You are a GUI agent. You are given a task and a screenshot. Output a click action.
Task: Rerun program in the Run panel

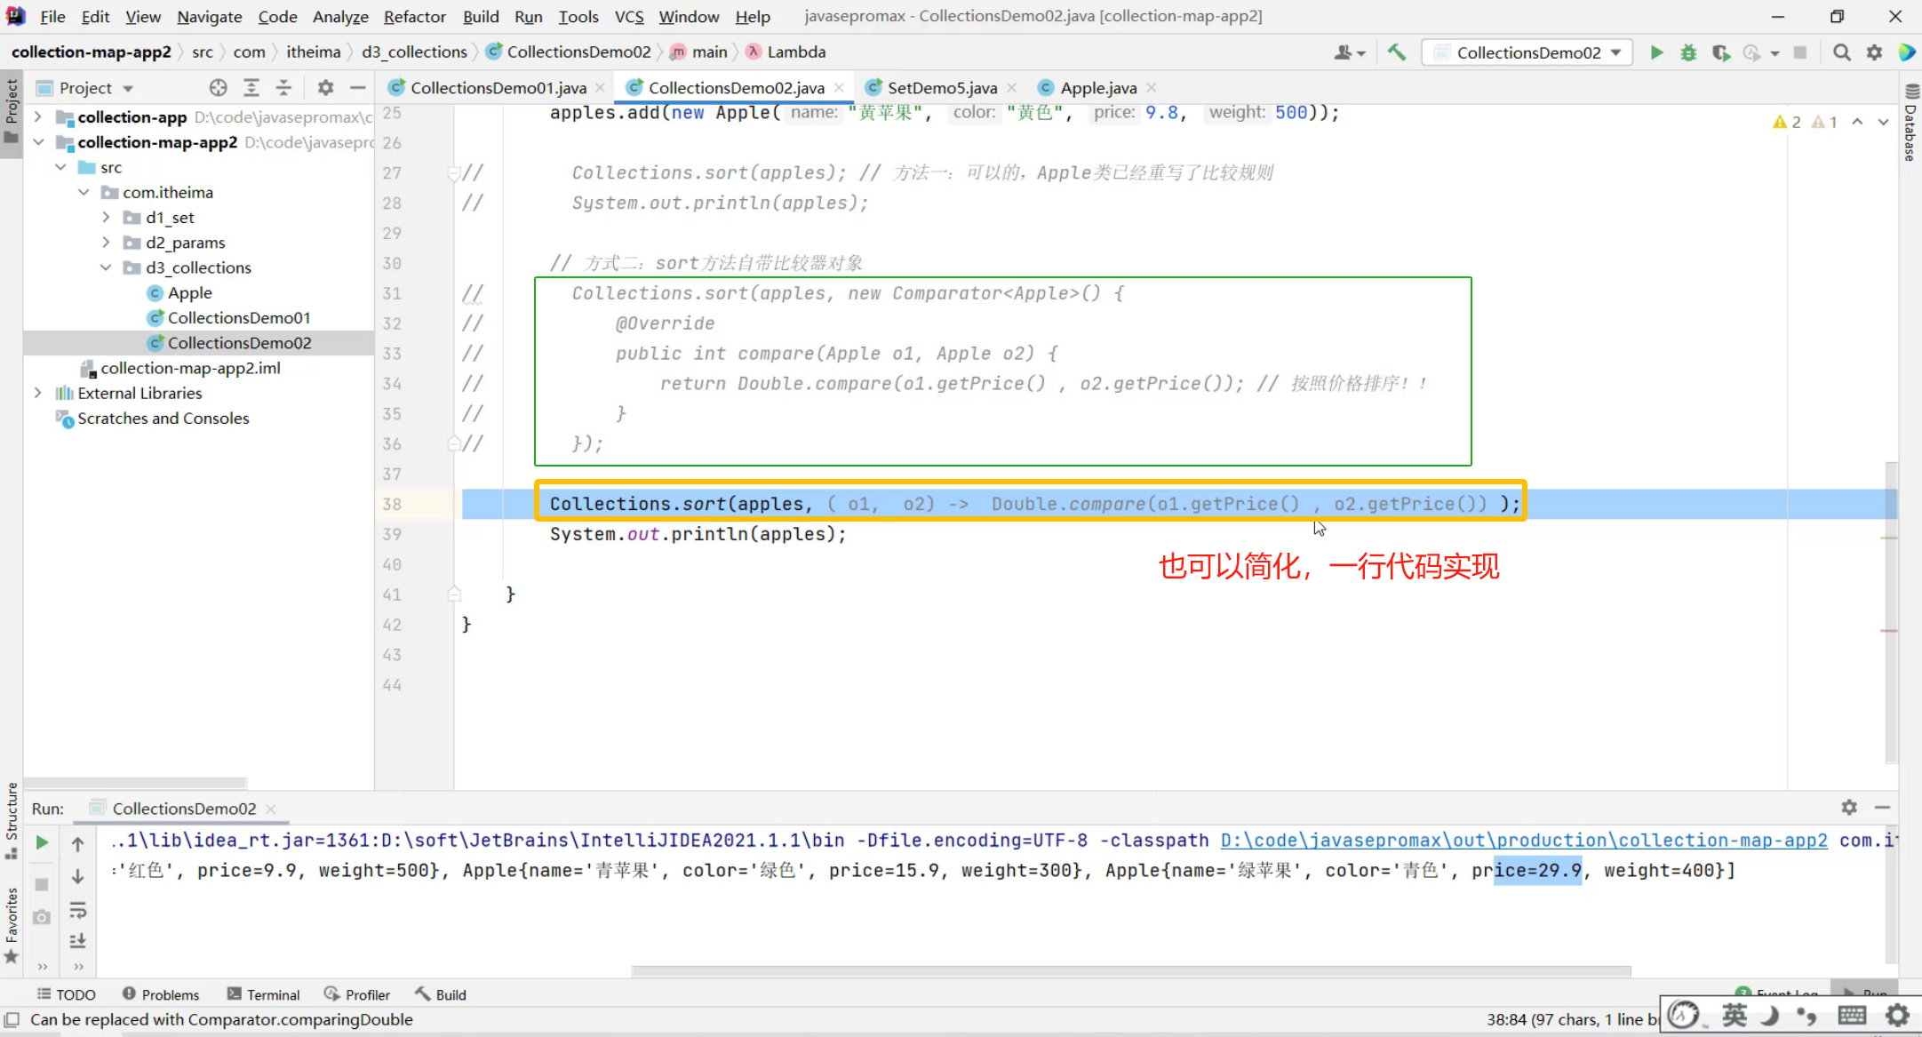tap(42, 842)
